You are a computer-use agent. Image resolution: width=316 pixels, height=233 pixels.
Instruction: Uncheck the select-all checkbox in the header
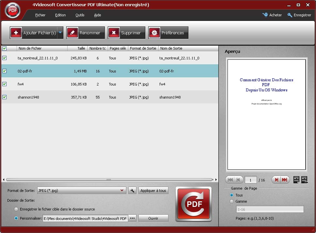click(x=4, y=48)
